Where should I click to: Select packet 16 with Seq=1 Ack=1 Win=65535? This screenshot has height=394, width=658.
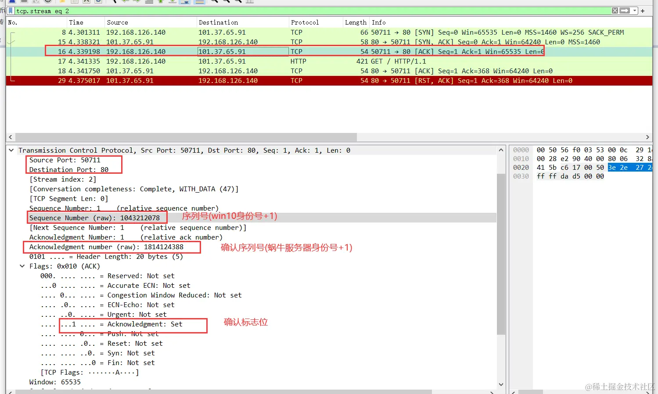pos(329,52)
